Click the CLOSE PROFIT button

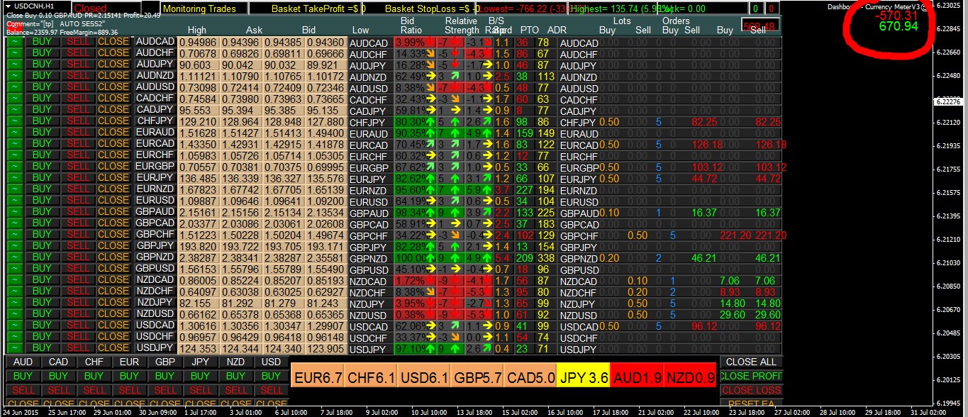752,376
